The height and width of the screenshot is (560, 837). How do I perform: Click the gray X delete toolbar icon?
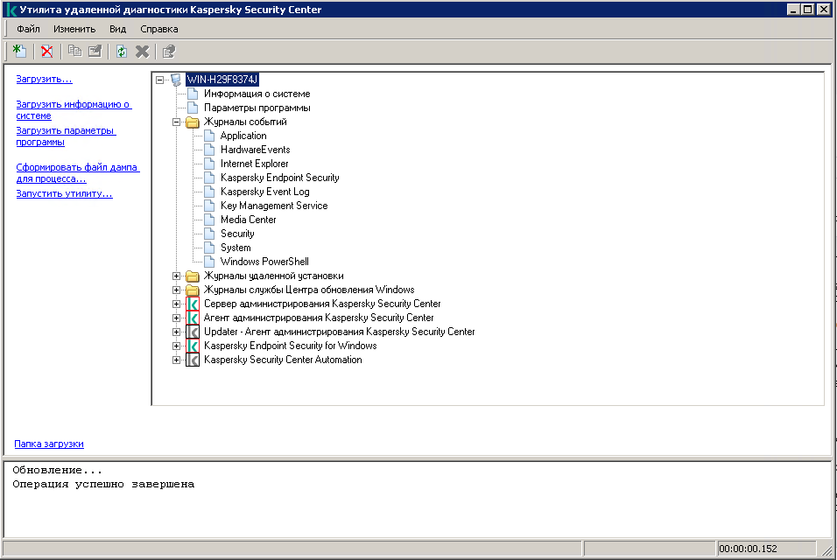pos(142,52)
